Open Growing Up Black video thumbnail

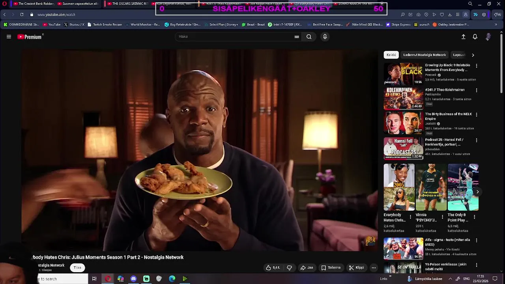click(x=403, y=74)
